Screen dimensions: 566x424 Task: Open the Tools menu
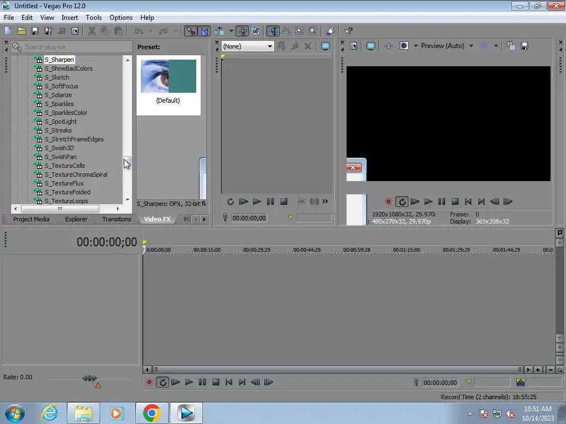point(93,18)
